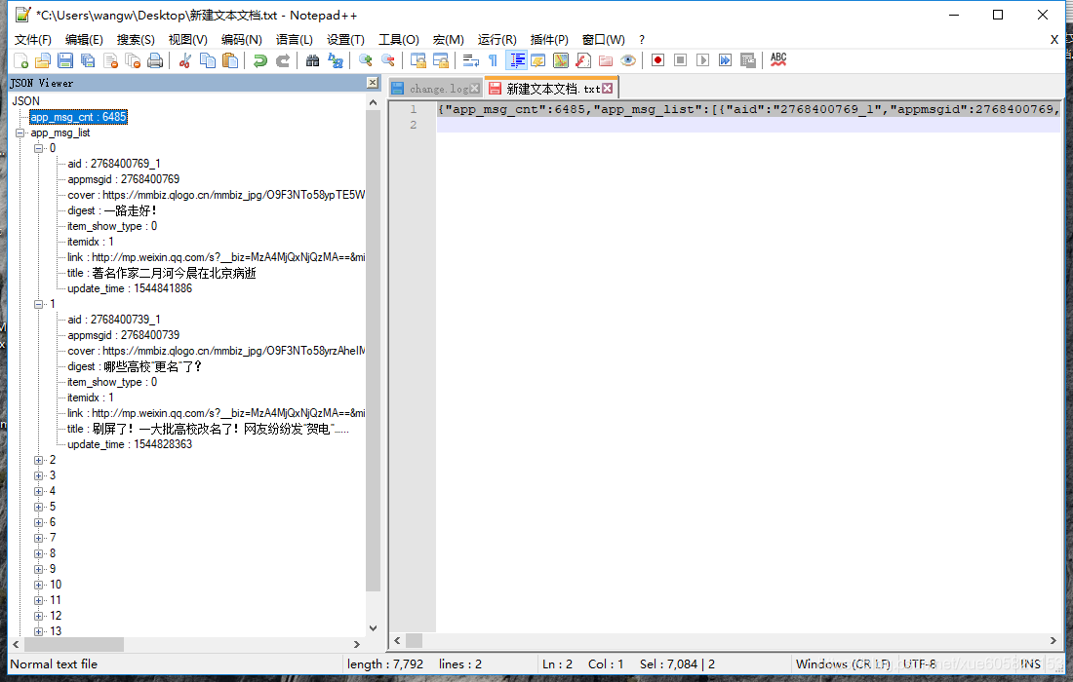This screenshot has height=682, width=1073.
Task: Open the Replace dialog icon
Action: point(336,60)
